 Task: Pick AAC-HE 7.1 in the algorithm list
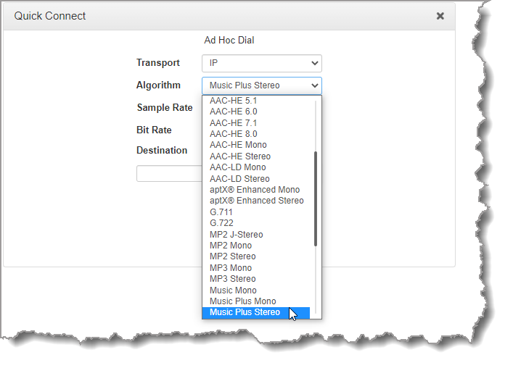(x=234, y=123)
